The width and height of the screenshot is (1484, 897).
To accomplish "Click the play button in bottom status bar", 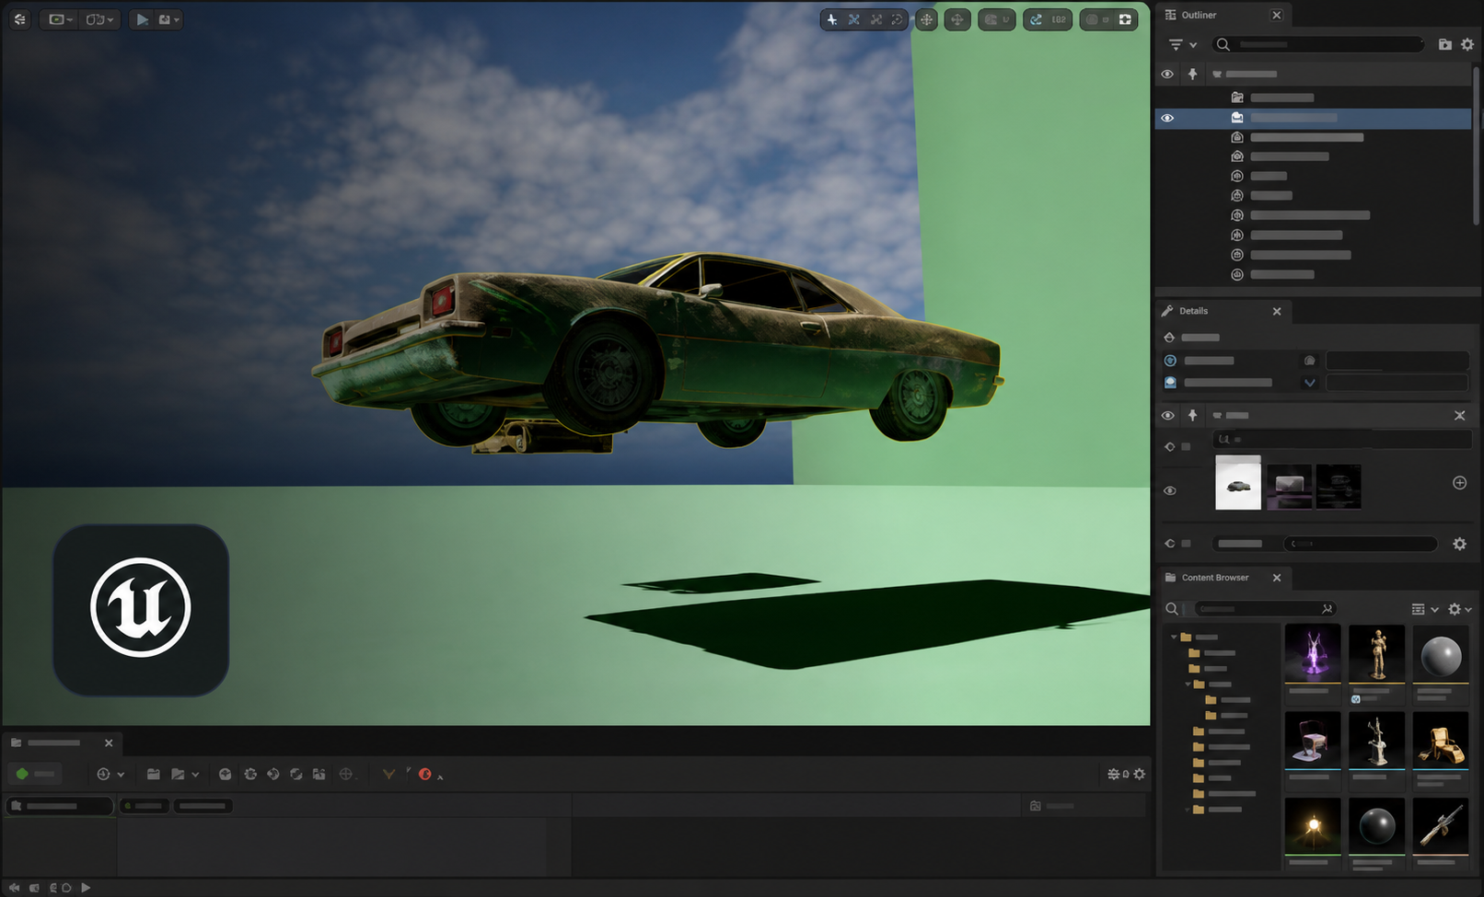I will [86, 888].
